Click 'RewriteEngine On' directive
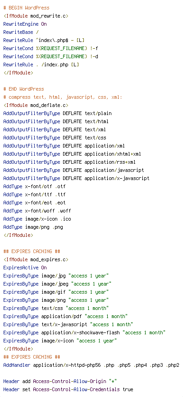183x397 pixels. [25, 24]
